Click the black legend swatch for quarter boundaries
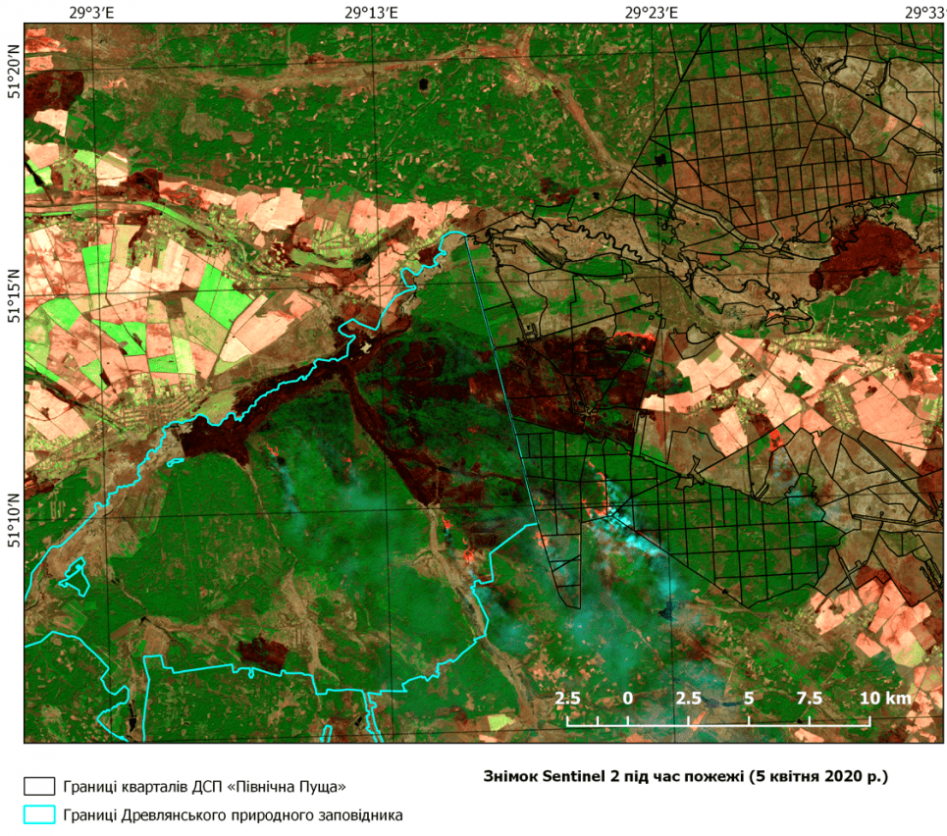Screen dimensions: 947x836 pos(39,786)
